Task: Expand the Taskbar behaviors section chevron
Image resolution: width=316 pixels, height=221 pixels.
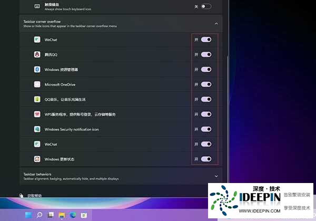Action: [216, 176]
